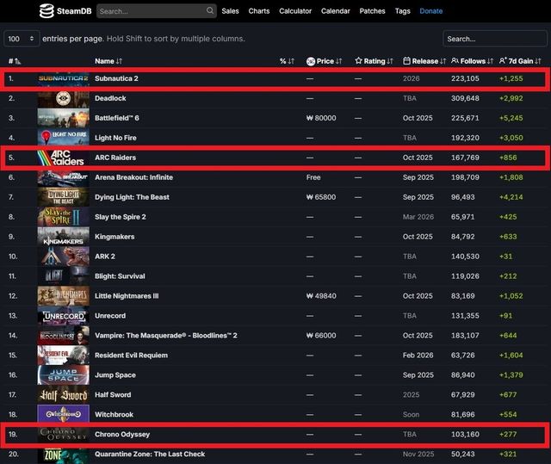Screen dimensions: 551x464
Task: Sort by the percent discount column
Action: (x=285, y=61)
